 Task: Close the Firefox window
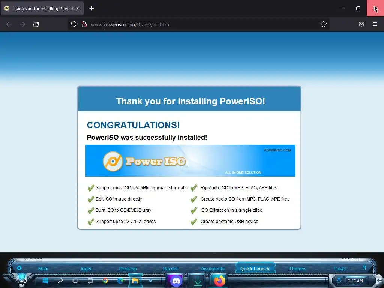tap(375, 8)
